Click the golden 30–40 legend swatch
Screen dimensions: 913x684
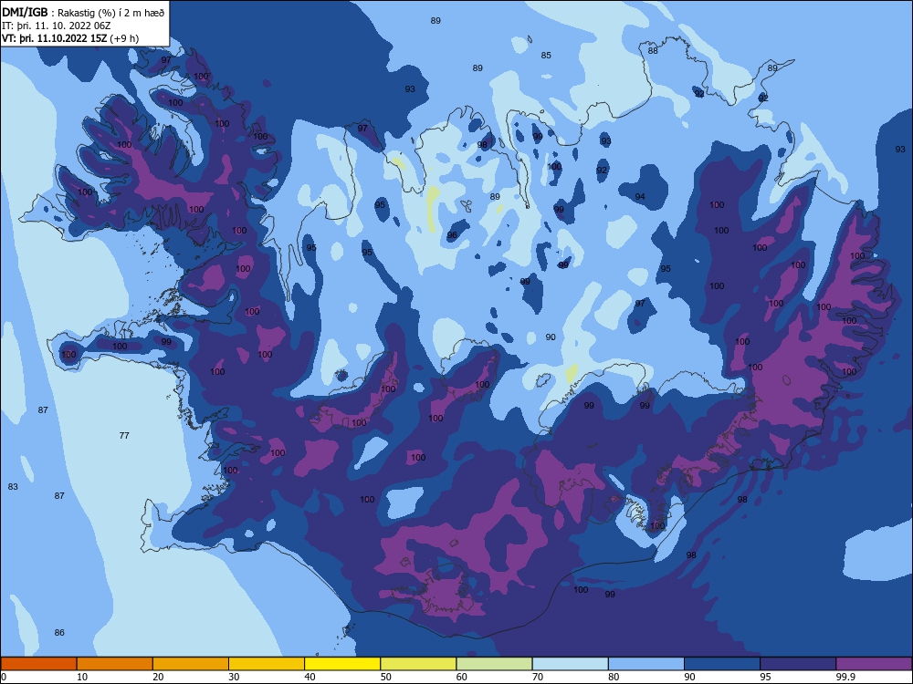[x=267, y=664]
